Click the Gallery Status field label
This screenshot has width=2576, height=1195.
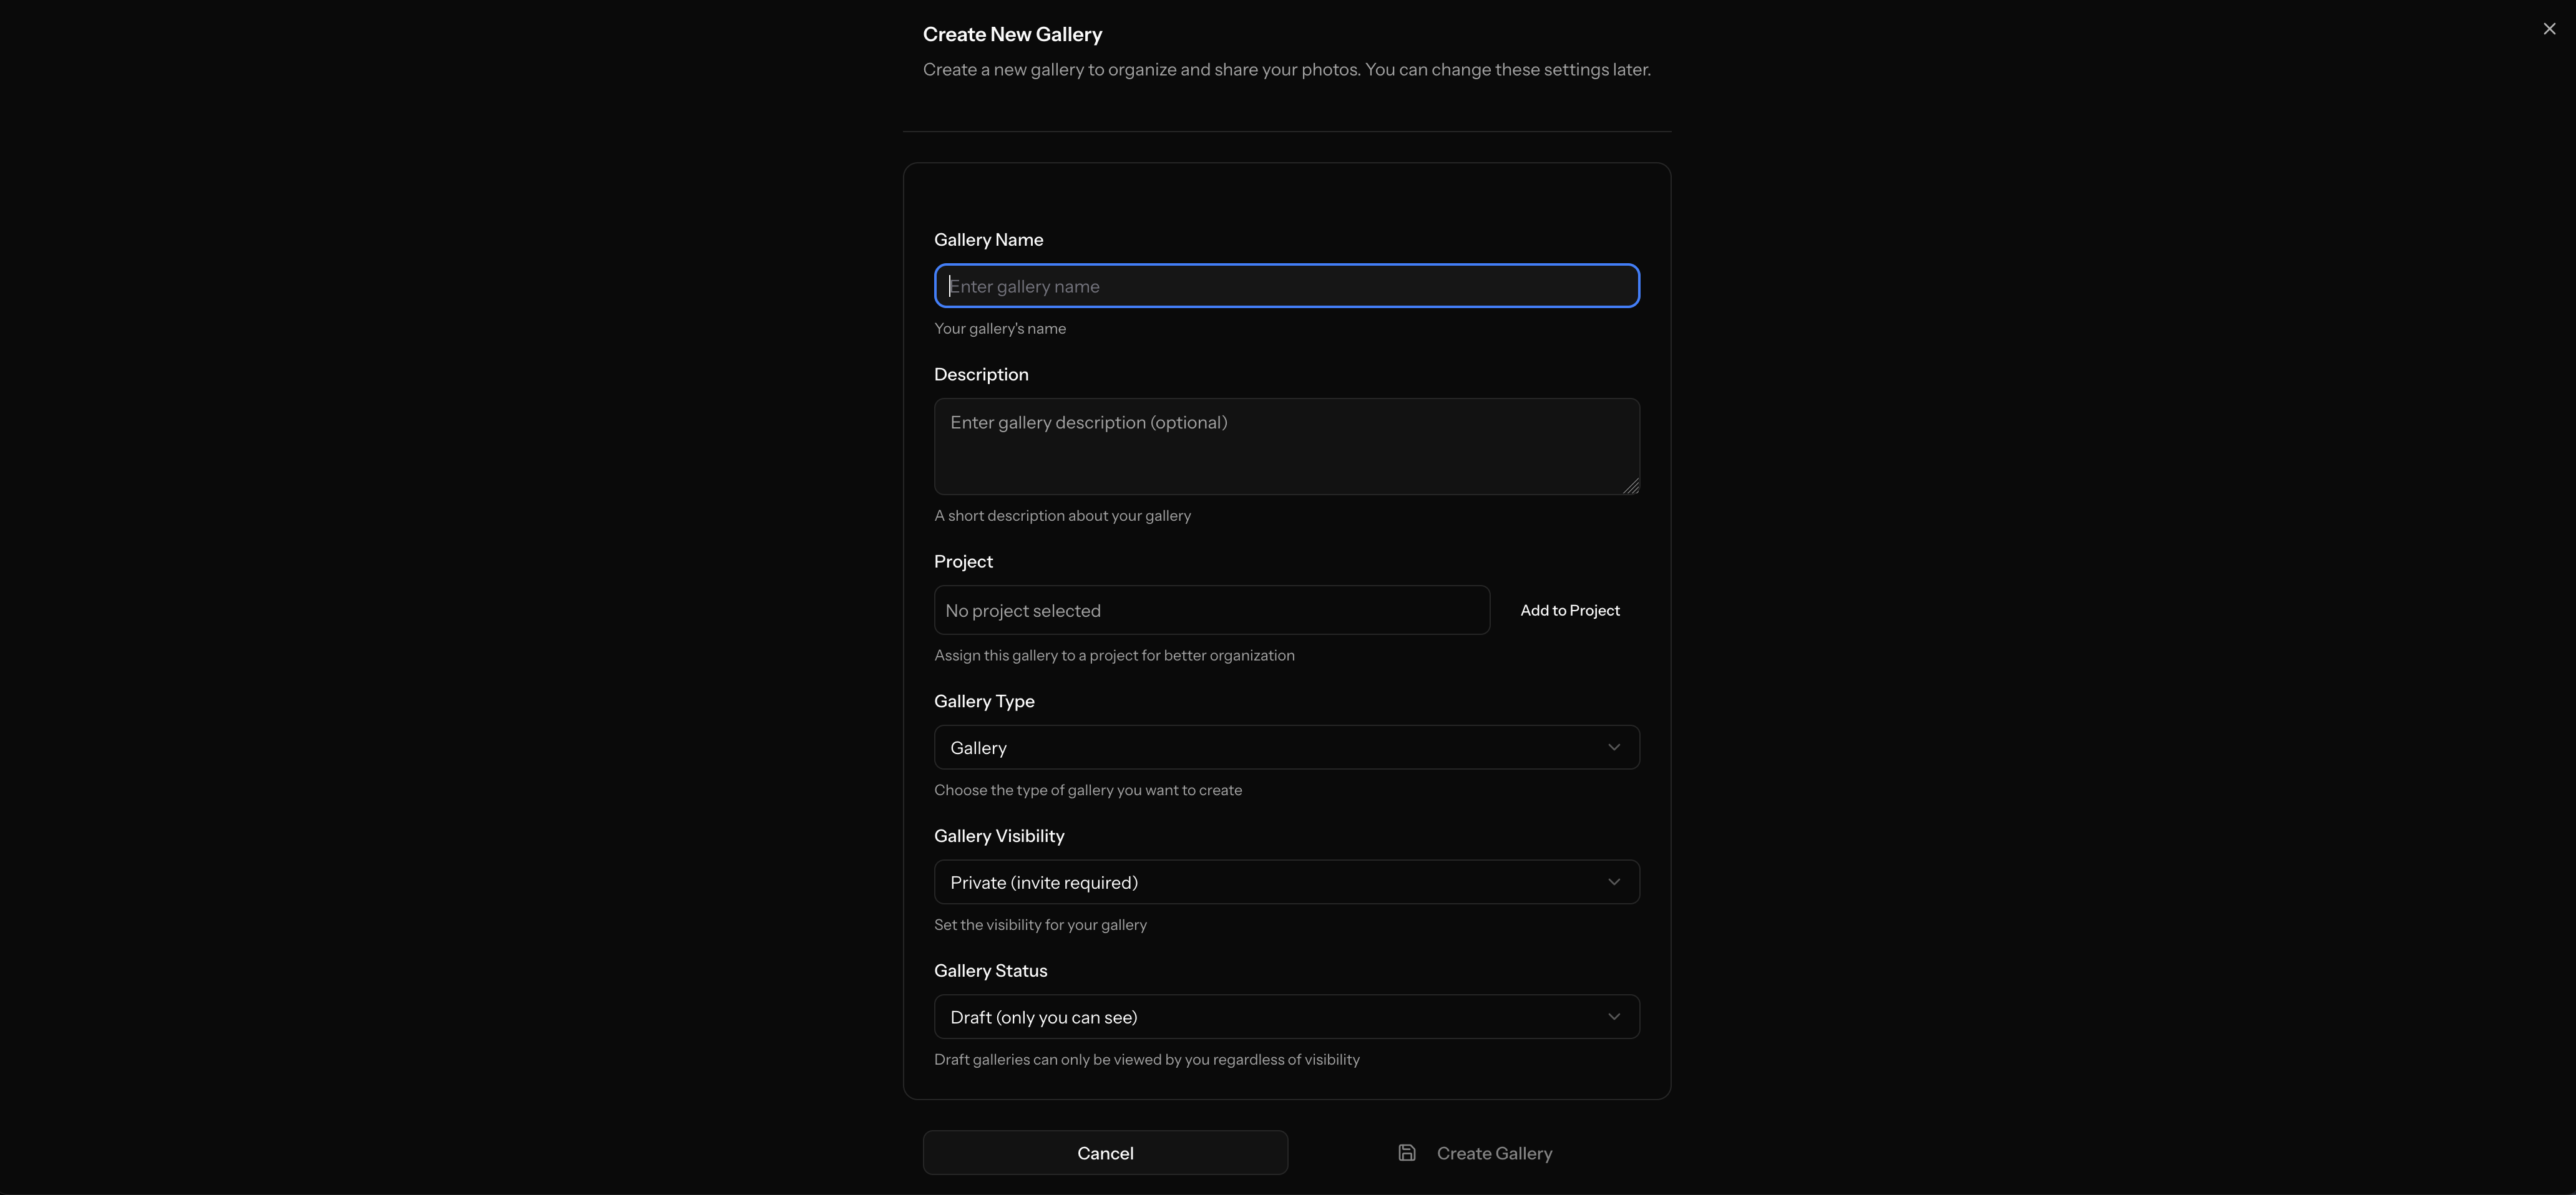(x=990, y=971)
